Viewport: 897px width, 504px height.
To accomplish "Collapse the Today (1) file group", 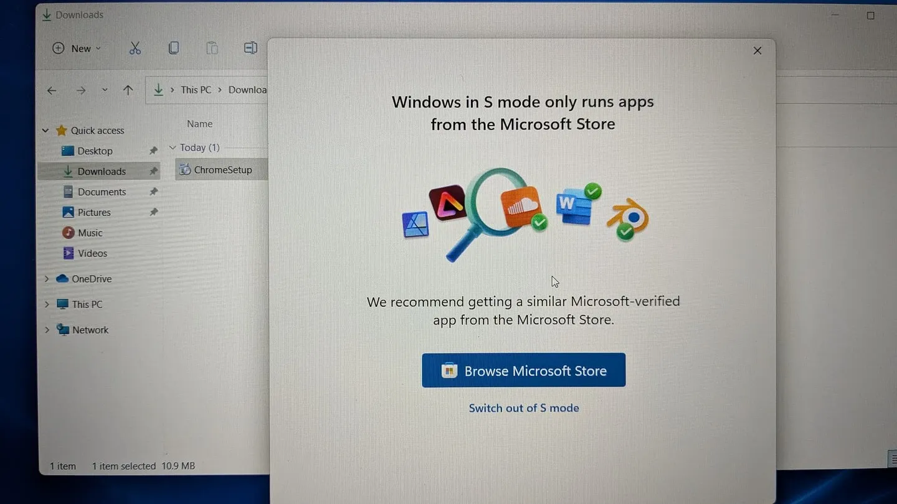I will point(173,147).
